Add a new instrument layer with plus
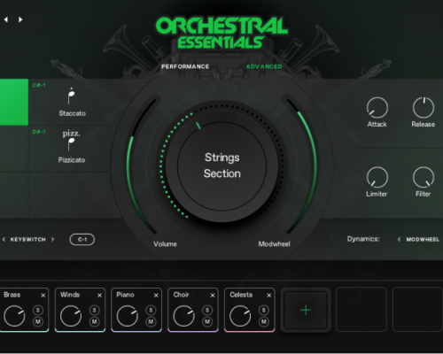443x354 pixels. click(306, 310)
